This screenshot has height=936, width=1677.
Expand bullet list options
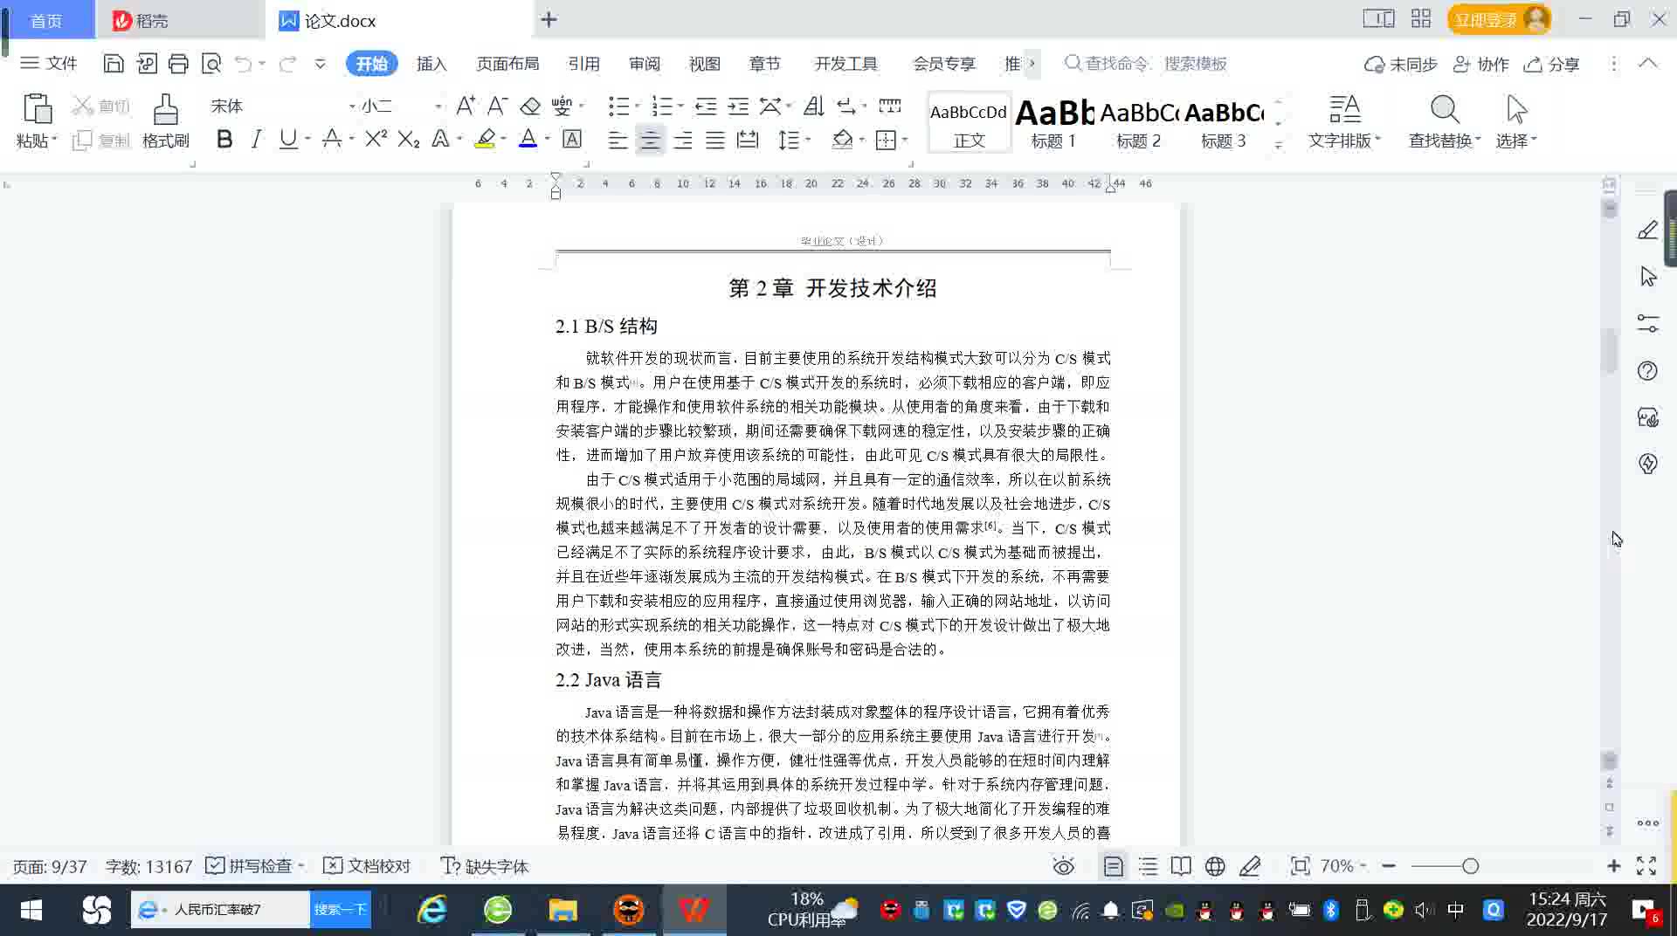point(637,107)
